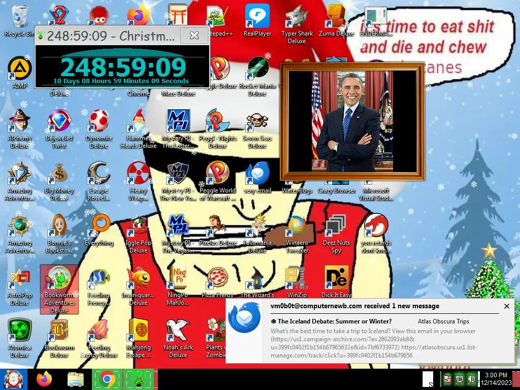
Task: Dismiss the Thunderbird new message notification
Action: point(506,306)
